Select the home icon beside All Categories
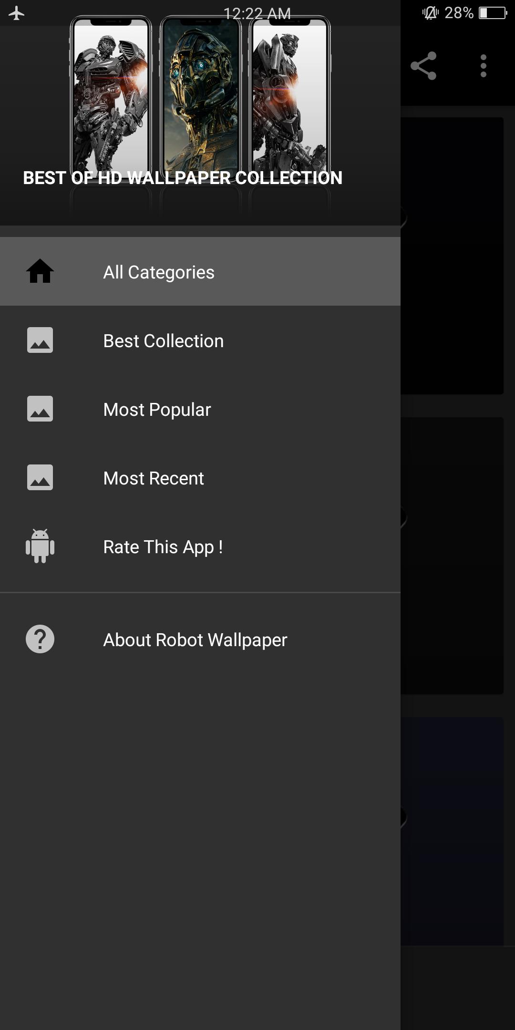The width and height of the screenshot is (515, 1030). click(x=40, y=271)
